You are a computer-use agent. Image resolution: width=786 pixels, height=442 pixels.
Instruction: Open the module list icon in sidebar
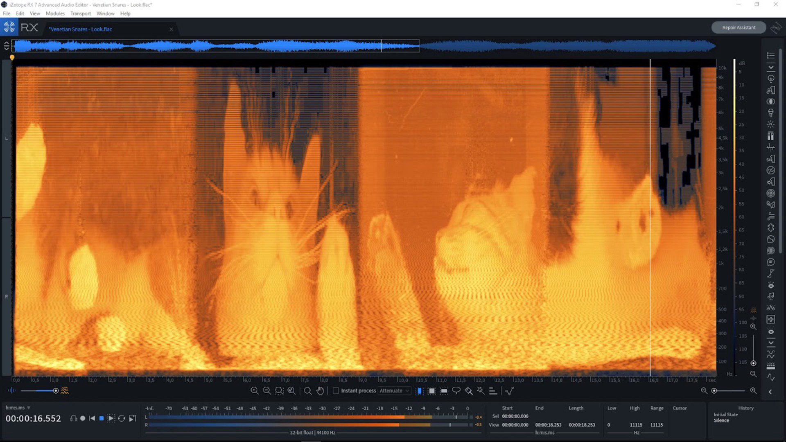771,55
